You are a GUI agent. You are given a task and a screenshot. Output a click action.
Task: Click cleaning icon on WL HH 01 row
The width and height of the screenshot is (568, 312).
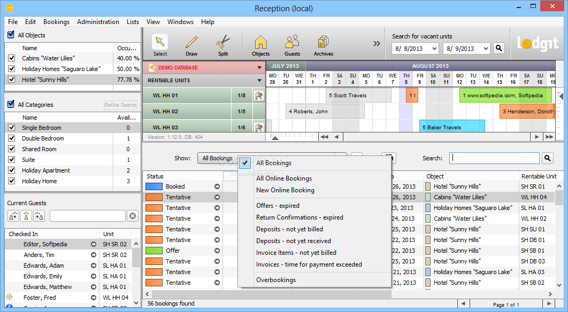259,96
